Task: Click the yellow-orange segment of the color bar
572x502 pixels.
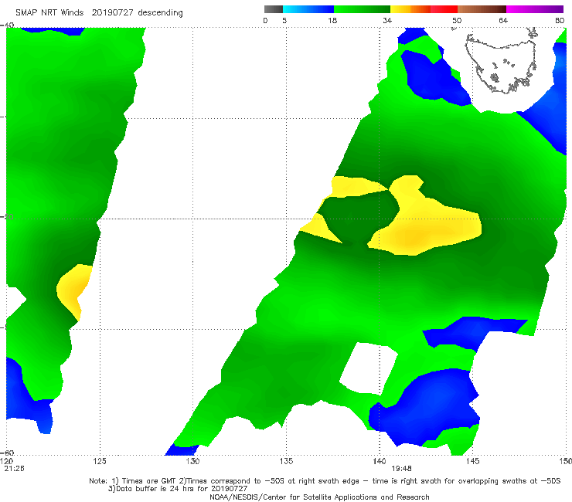Action: coord(410,9)
